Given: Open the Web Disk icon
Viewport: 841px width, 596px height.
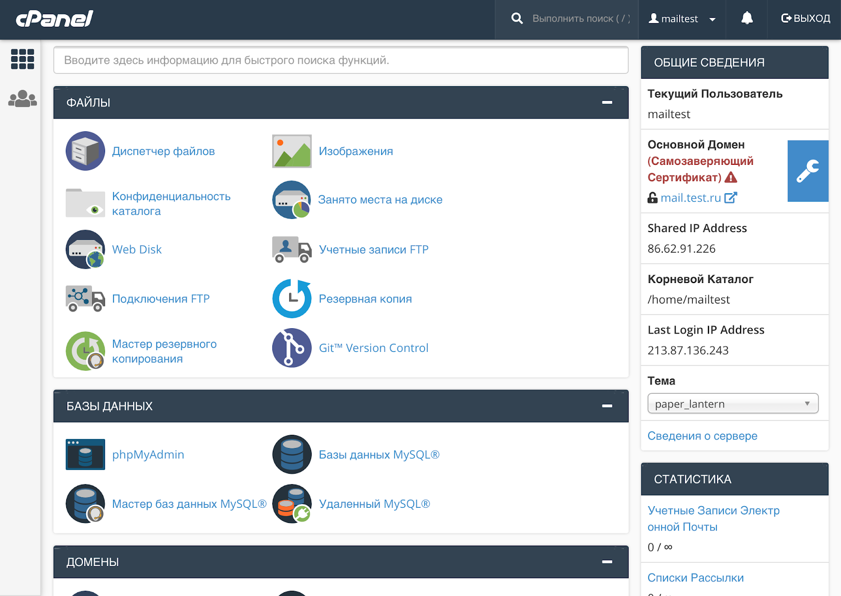Looking at the screenshot, I should click(85, 249).
